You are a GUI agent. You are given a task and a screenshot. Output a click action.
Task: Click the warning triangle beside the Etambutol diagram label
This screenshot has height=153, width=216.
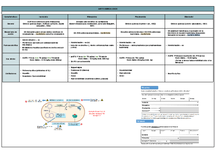click(x=102, y=99)
